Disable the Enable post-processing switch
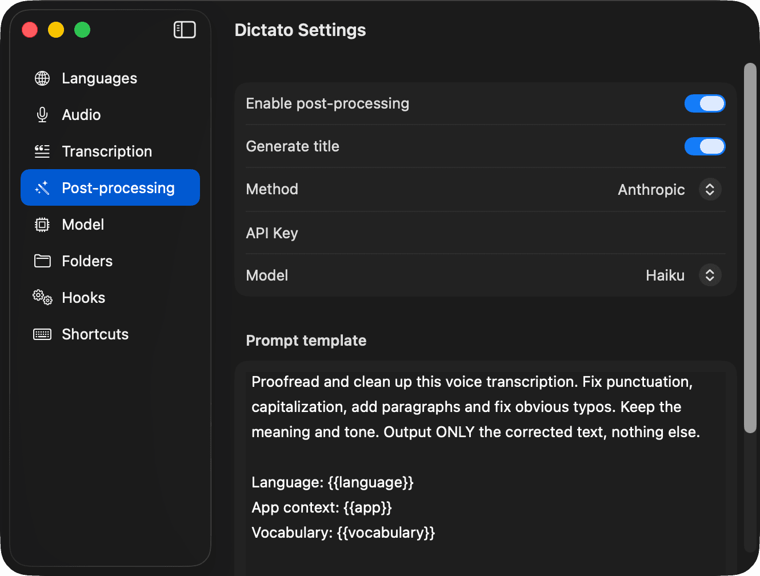This screenshot has height=576, width=760. pos(705,103)
